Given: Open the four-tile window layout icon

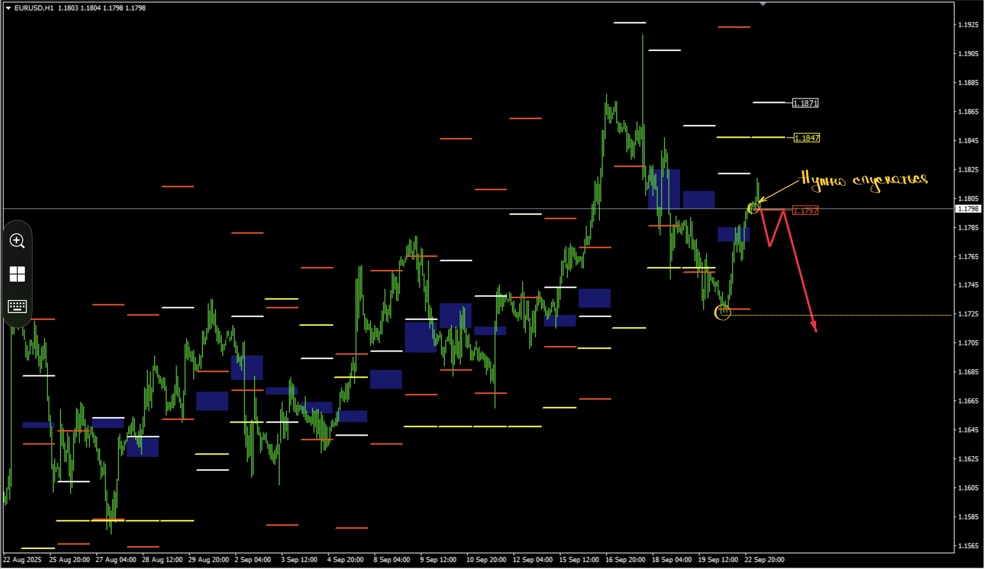Looking at the screenshot, I should [x=17, y=274].
